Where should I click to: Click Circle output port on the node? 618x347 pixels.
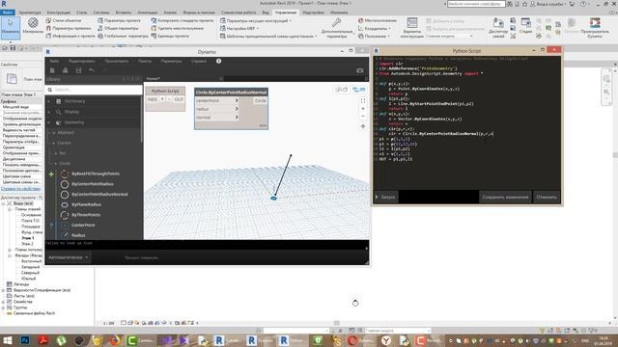point(260,100)
